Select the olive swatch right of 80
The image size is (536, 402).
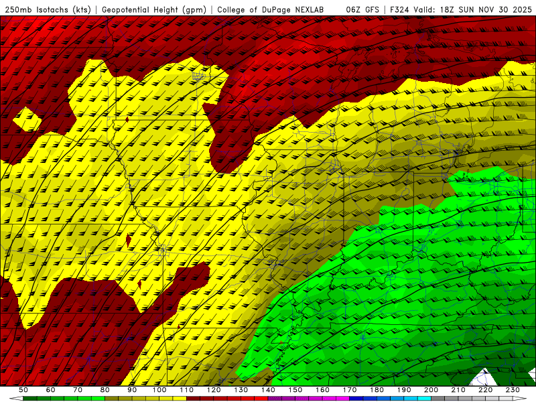pos(112,399)
